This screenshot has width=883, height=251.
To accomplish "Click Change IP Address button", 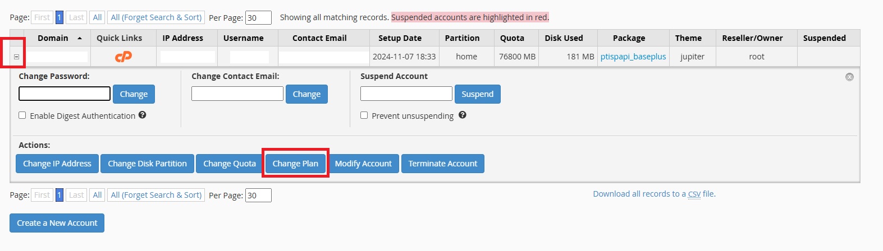I will 57,164.
